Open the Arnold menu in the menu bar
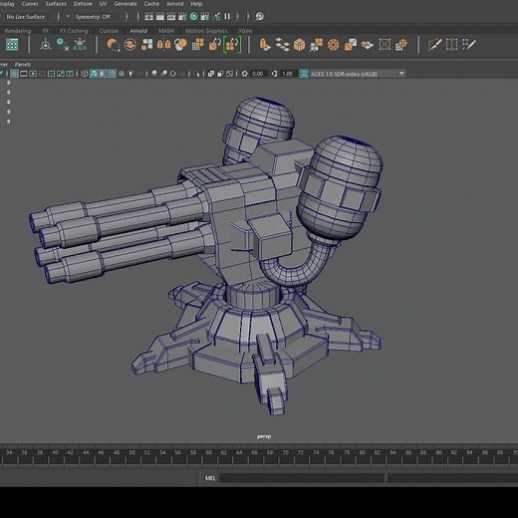This screenshot has width=518, height=518. click(x=174, y=4)
